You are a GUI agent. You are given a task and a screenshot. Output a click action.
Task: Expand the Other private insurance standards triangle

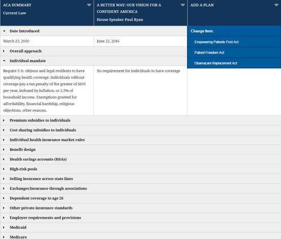[4, 208]
